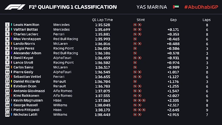Click Carlos Sainz's soft tyre stint icon
This screenshot has width=222, height=125.
click(x=135, y=67)
